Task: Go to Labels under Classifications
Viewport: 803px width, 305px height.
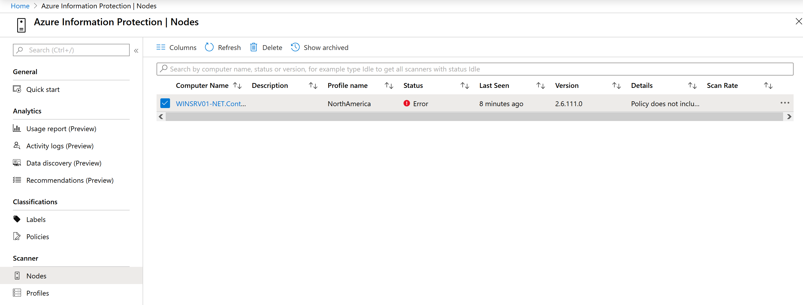Action: pos(36,219)
